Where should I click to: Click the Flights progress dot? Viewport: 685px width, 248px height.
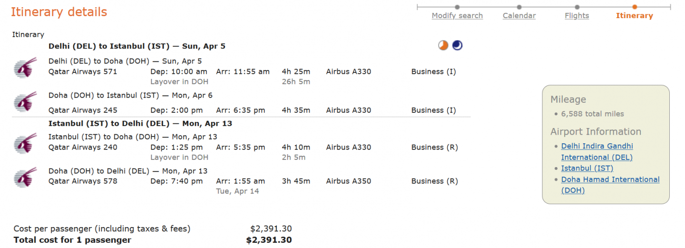(577, 7)
